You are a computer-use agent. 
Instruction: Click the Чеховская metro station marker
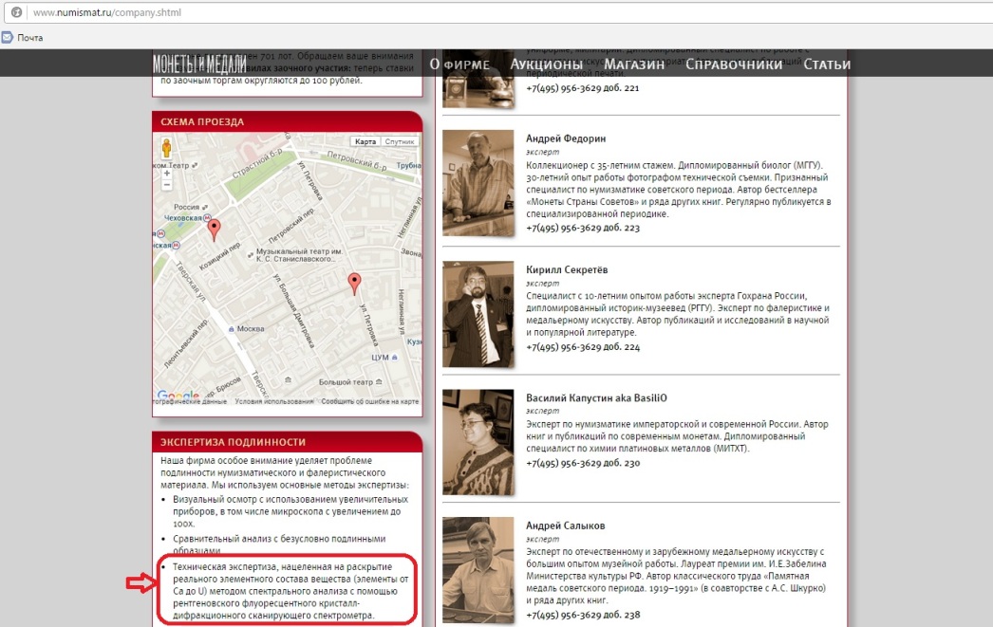[x=207, y=217]
